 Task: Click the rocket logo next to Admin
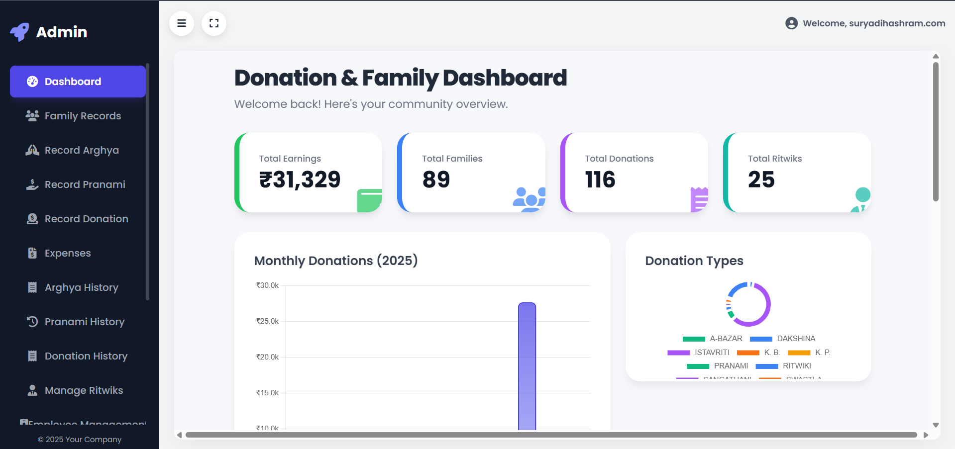(x=20, y=32)
